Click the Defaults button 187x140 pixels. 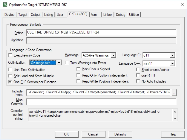[120, 134]
